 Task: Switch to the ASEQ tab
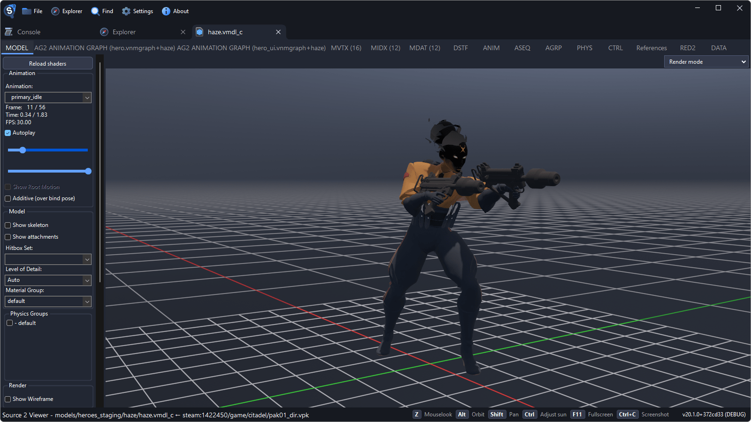[x=522, y=48]
